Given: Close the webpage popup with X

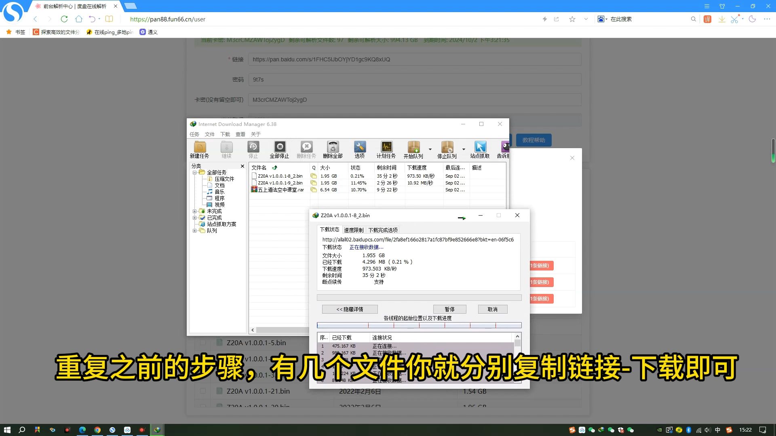Looking at the screenshot, I should pyautogui.click(x=572, y=158).
